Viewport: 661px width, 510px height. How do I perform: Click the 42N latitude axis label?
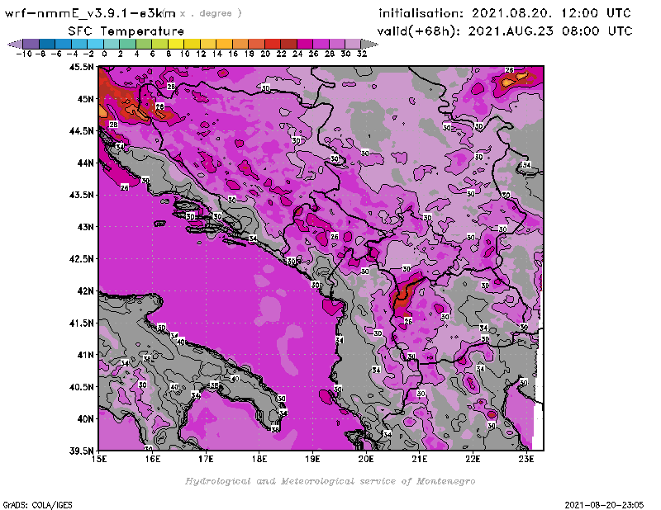pyautogui.click(x=85, y=291)
